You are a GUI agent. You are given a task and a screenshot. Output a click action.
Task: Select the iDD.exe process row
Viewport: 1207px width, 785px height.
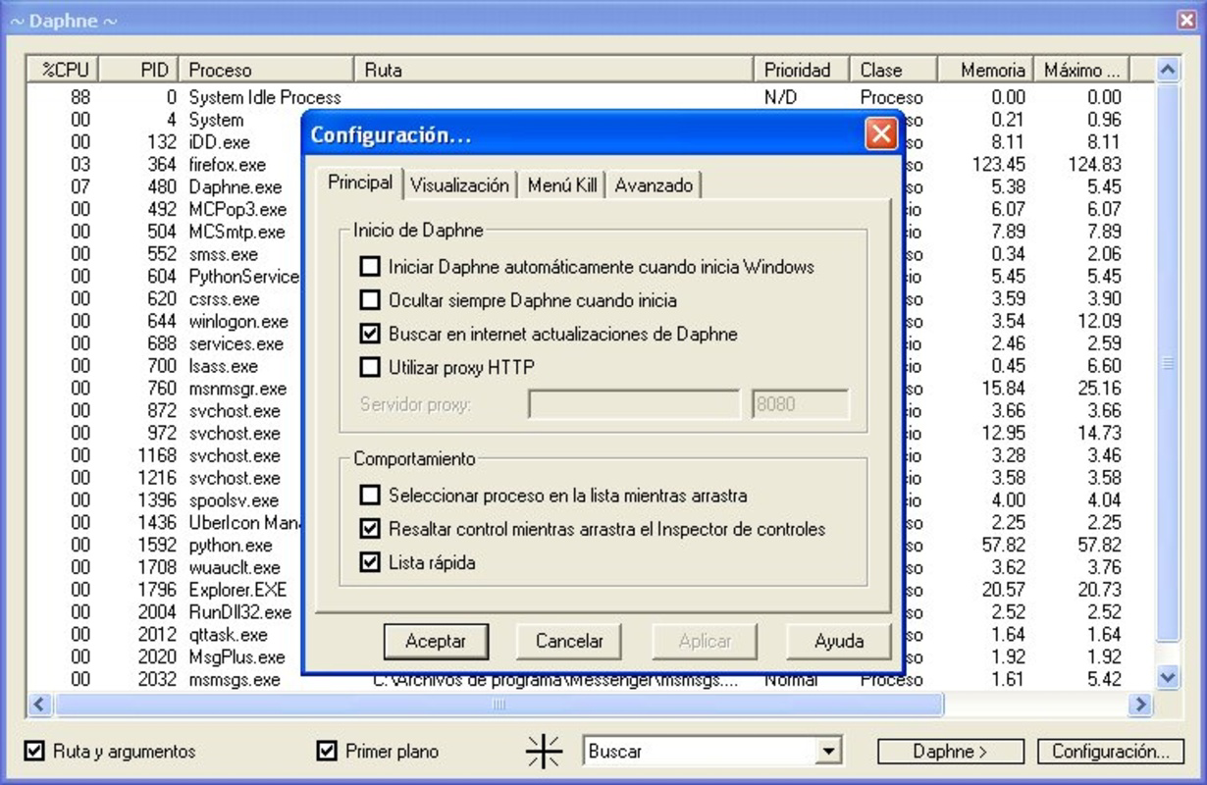tap(220, 142)
